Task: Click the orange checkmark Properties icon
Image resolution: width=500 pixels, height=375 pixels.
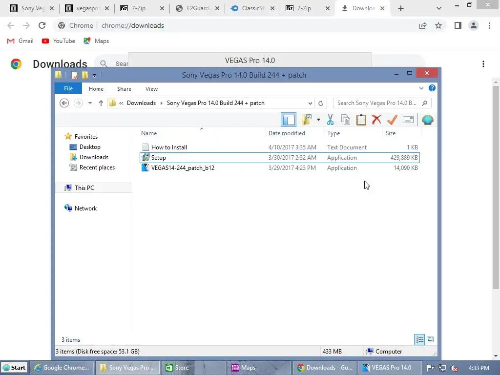Action: 392,120
